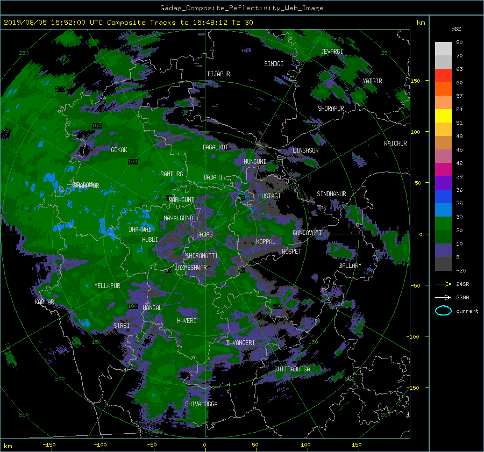The image size is (484, 452).
Task: Select the 54 dBZ yellow swatch
Action: pyautogui.click(x=443, y=116)
